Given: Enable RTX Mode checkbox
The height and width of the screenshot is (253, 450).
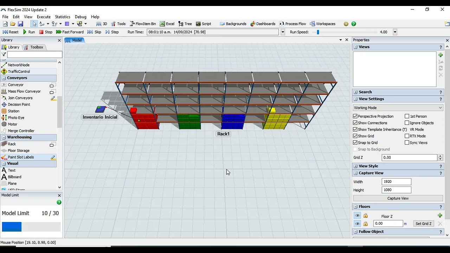Looking at the screenshot, I should pyautogui.click(x=407, y=136).
